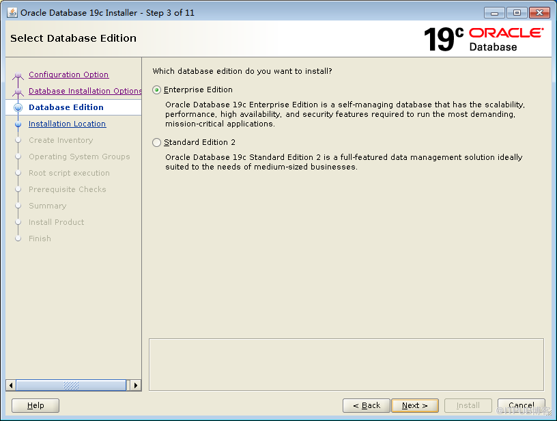Click the left arrow of sidebar scrollbar

click(11, 385)
